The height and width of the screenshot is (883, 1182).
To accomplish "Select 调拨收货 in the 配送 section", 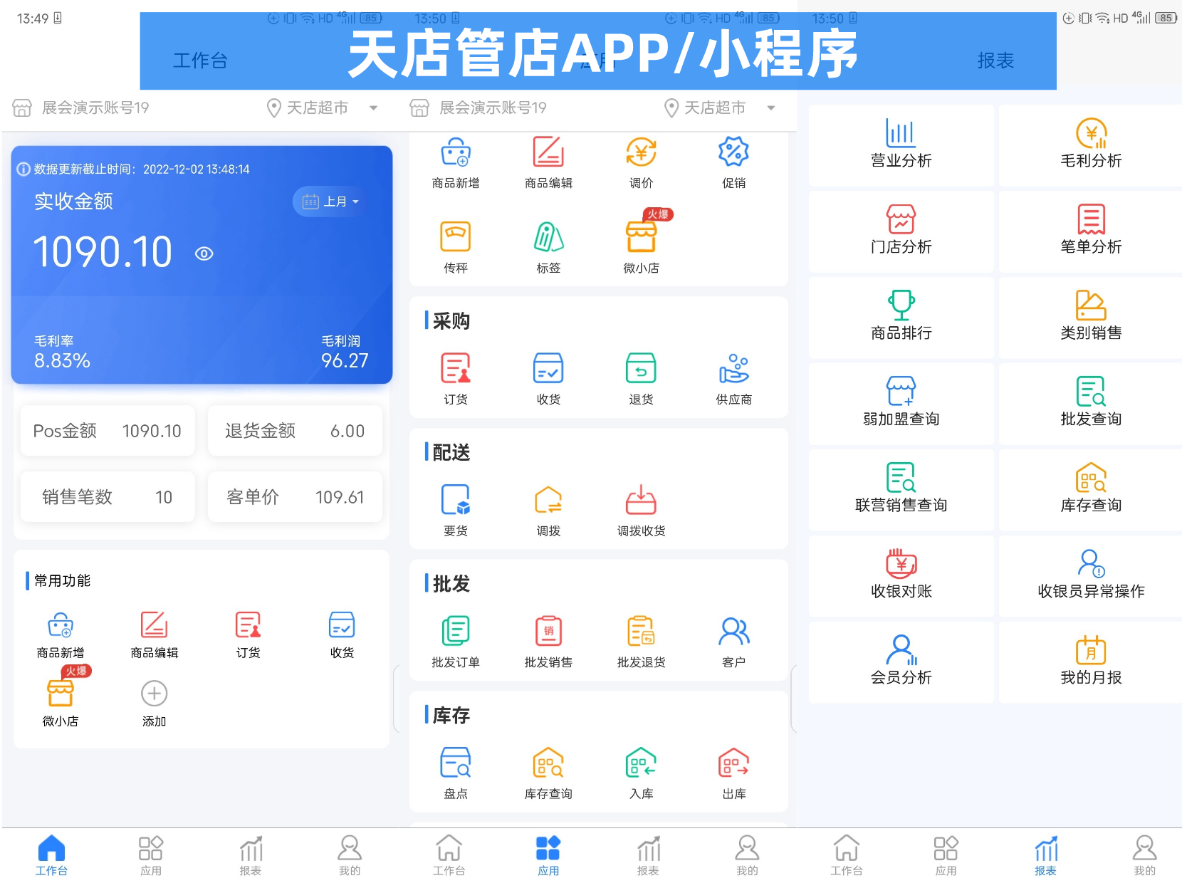I will tap(640, 507).
